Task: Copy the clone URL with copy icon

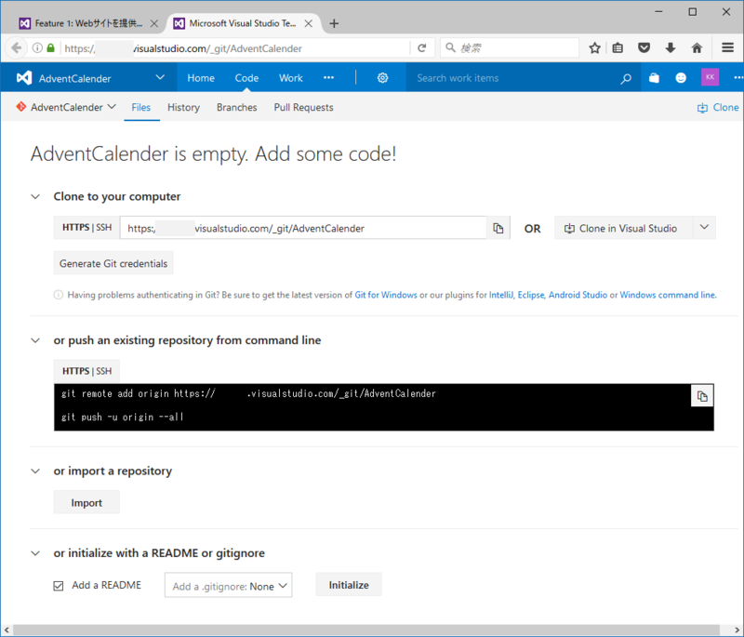Action: (x=498, y=228)
